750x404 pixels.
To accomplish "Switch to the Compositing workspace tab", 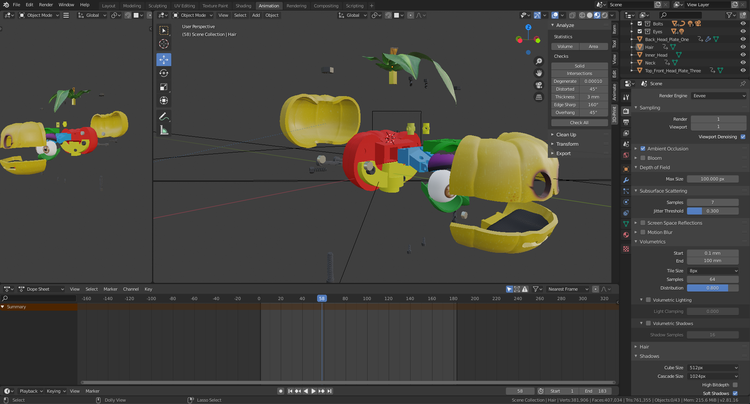I will click(326, 6).
